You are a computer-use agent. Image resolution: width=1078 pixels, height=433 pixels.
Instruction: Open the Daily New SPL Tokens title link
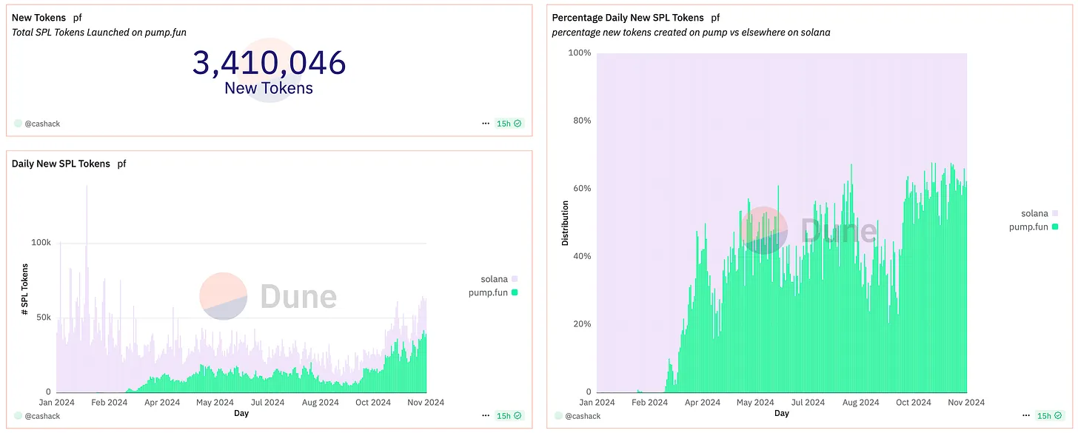coord(61,164)
